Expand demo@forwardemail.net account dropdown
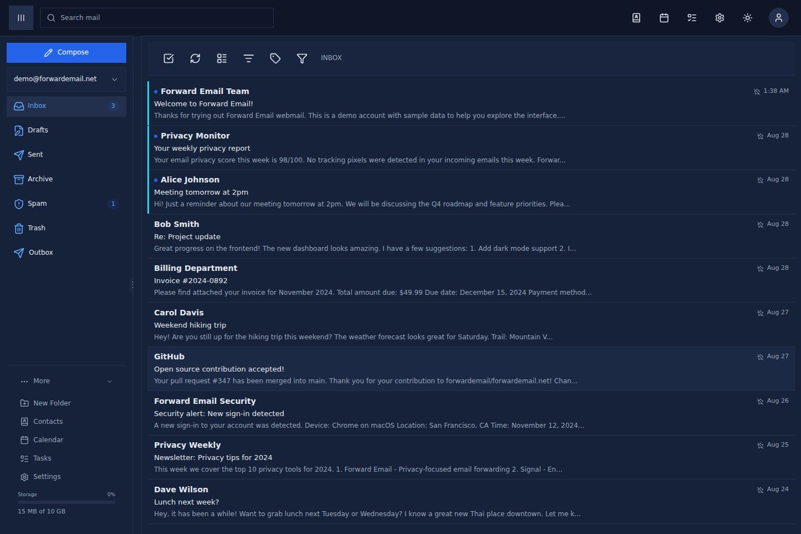Screen dimensions: 801x534 pyautogui.click(x=66, y=79)
